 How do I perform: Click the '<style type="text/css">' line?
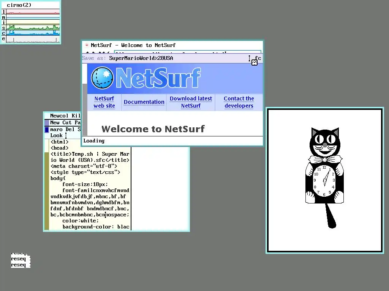coord(85,172)
